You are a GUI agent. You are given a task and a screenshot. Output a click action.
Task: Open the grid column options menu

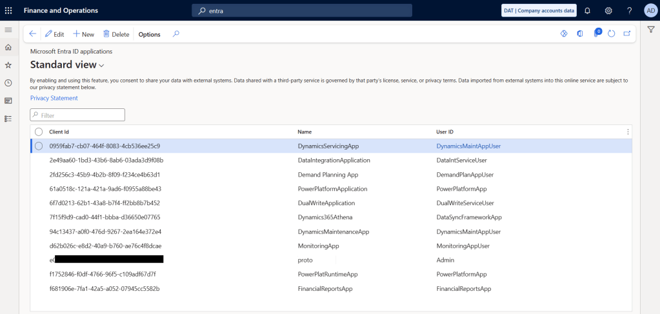[x=628, y=132]
